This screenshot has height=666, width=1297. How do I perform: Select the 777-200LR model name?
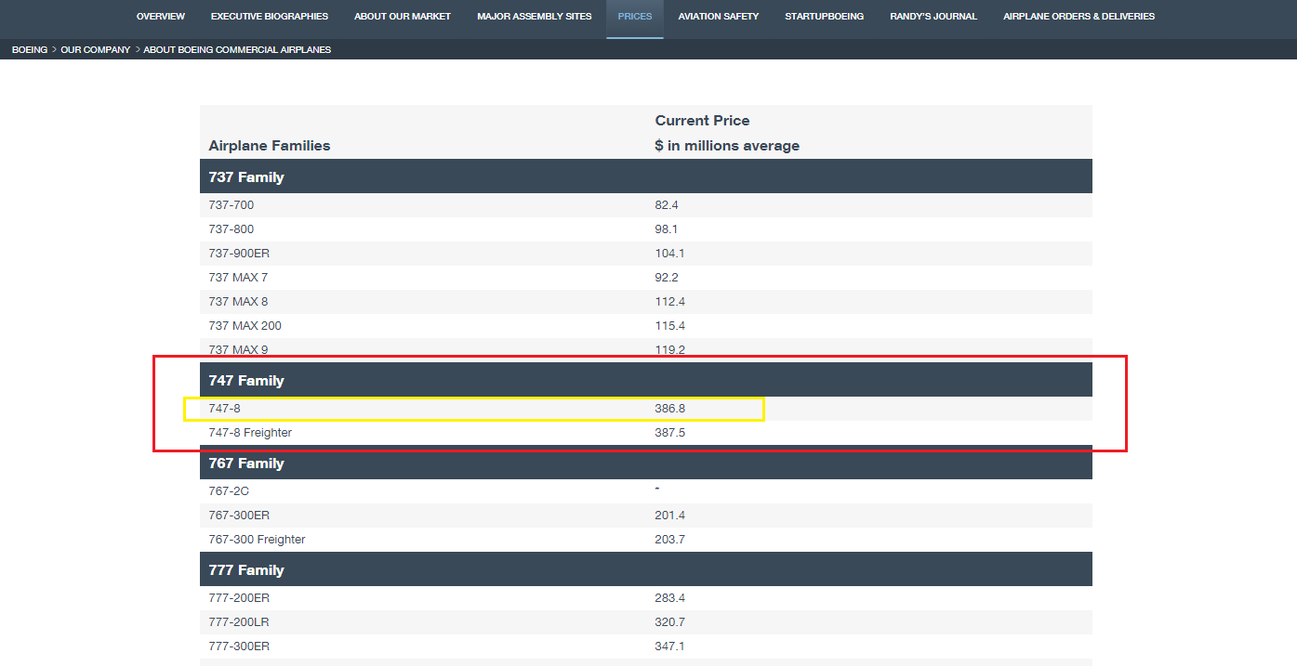[240, 622]
